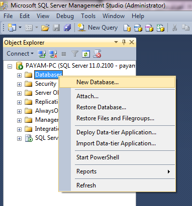This screenshot has width=192, height=206.
Task: Expand the SQL Server Agent node
Action: point(19,138)
